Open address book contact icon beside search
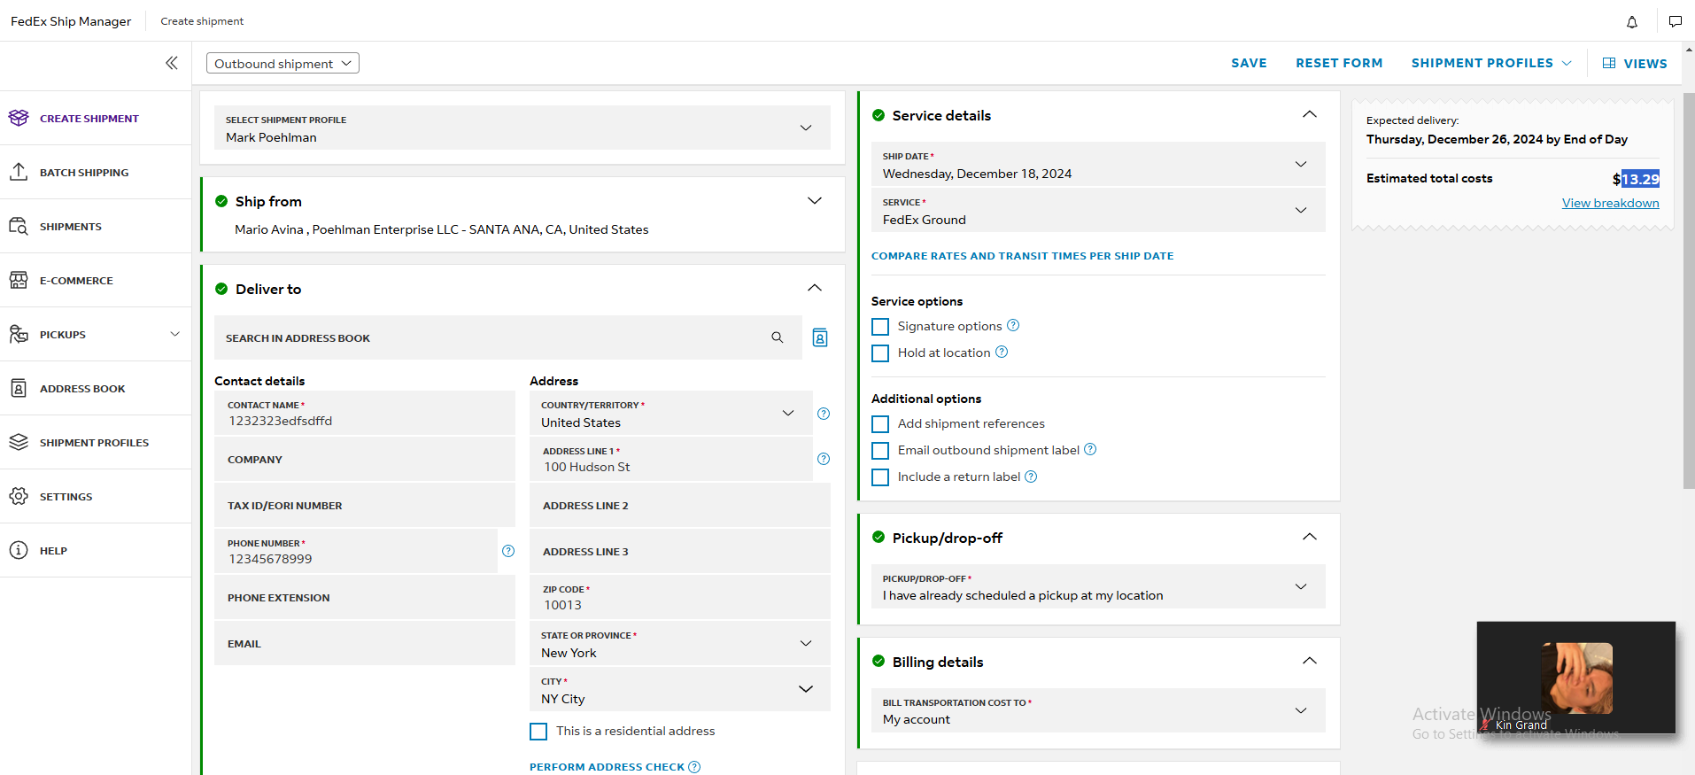Viewport: 1695px width, 775px height. (820, 337)
